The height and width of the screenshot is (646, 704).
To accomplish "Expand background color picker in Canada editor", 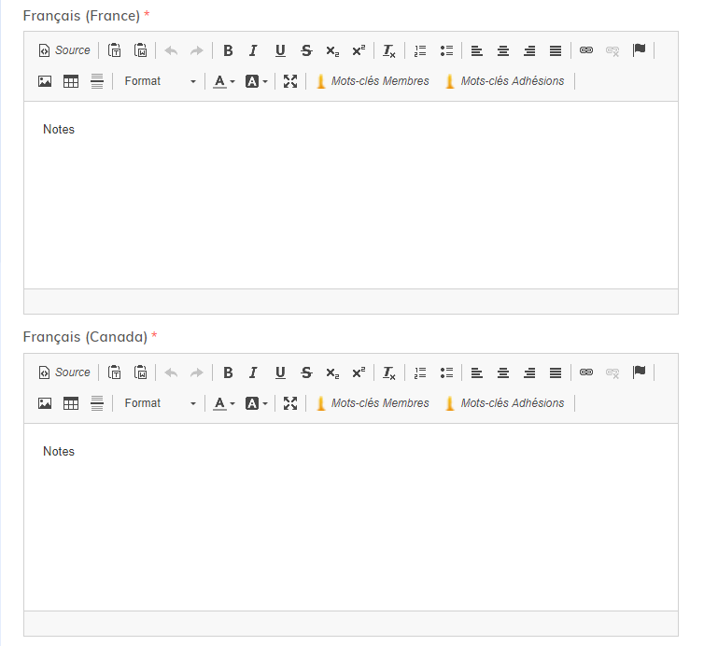I will pyautogui.click(x=256, y=403).
